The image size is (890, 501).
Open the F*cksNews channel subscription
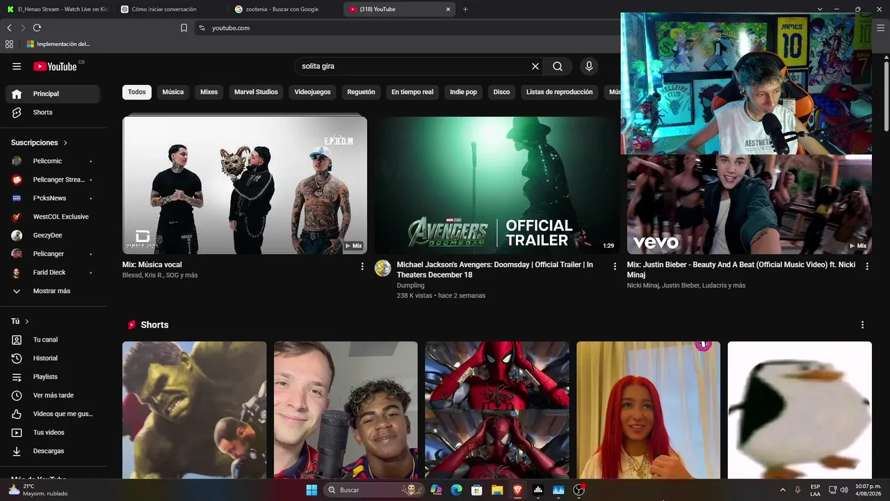(x=53, y=198)
